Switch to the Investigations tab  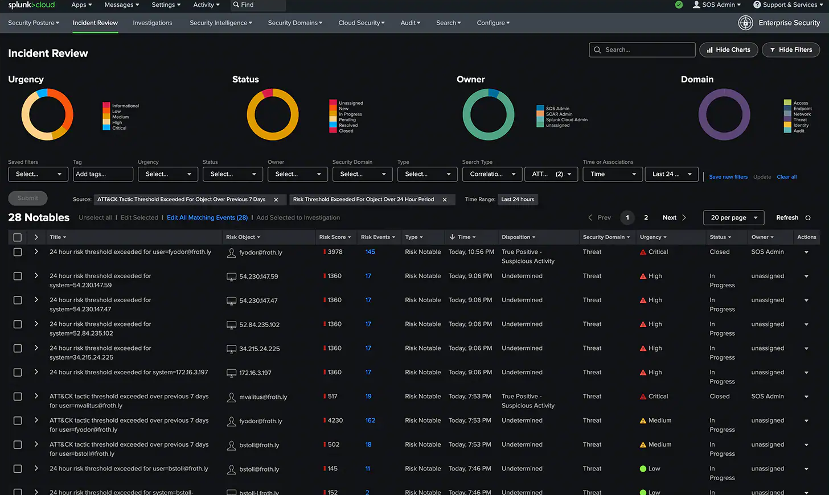(x=152, y=23)
